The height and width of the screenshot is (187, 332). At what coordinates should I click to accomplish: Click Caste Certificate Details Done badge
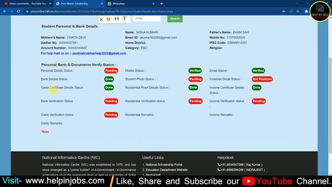pyautogui.click(x=109, y=88)
